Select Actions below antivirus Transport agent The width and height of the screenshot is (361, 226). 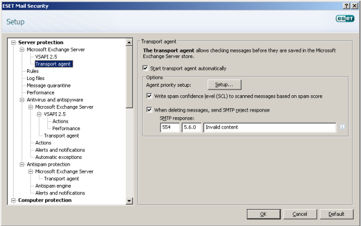43,143
